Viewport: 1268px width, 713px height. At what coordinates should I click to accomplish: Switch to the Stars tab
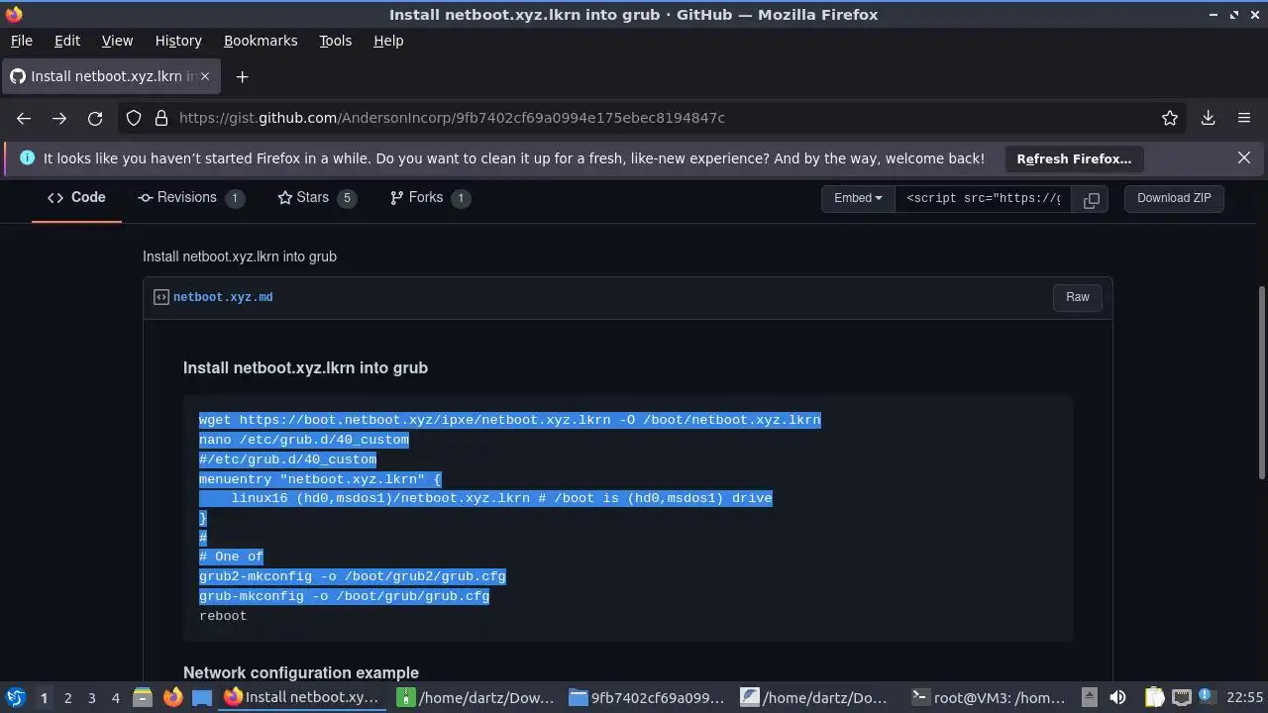pyautogui.click(x=317, y=198)
